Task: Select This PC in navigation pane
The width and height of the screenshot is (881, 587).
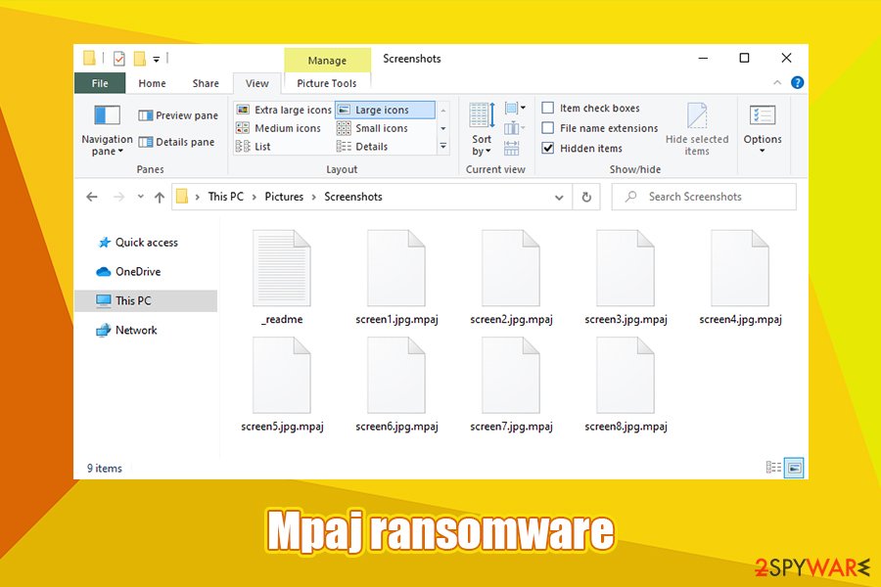Action: tap(146, 300)
